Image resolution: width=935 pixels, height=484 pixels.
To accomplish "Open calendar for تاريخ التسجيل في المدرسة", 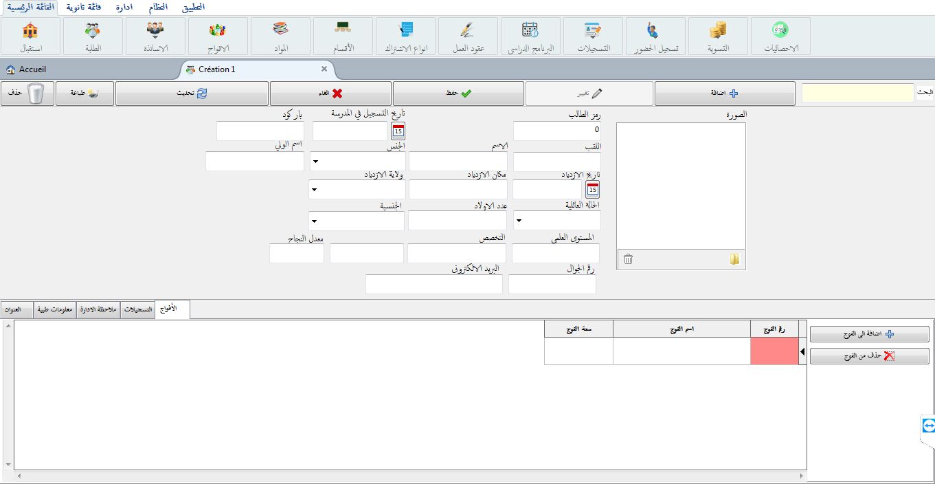I will coord(398,131).
